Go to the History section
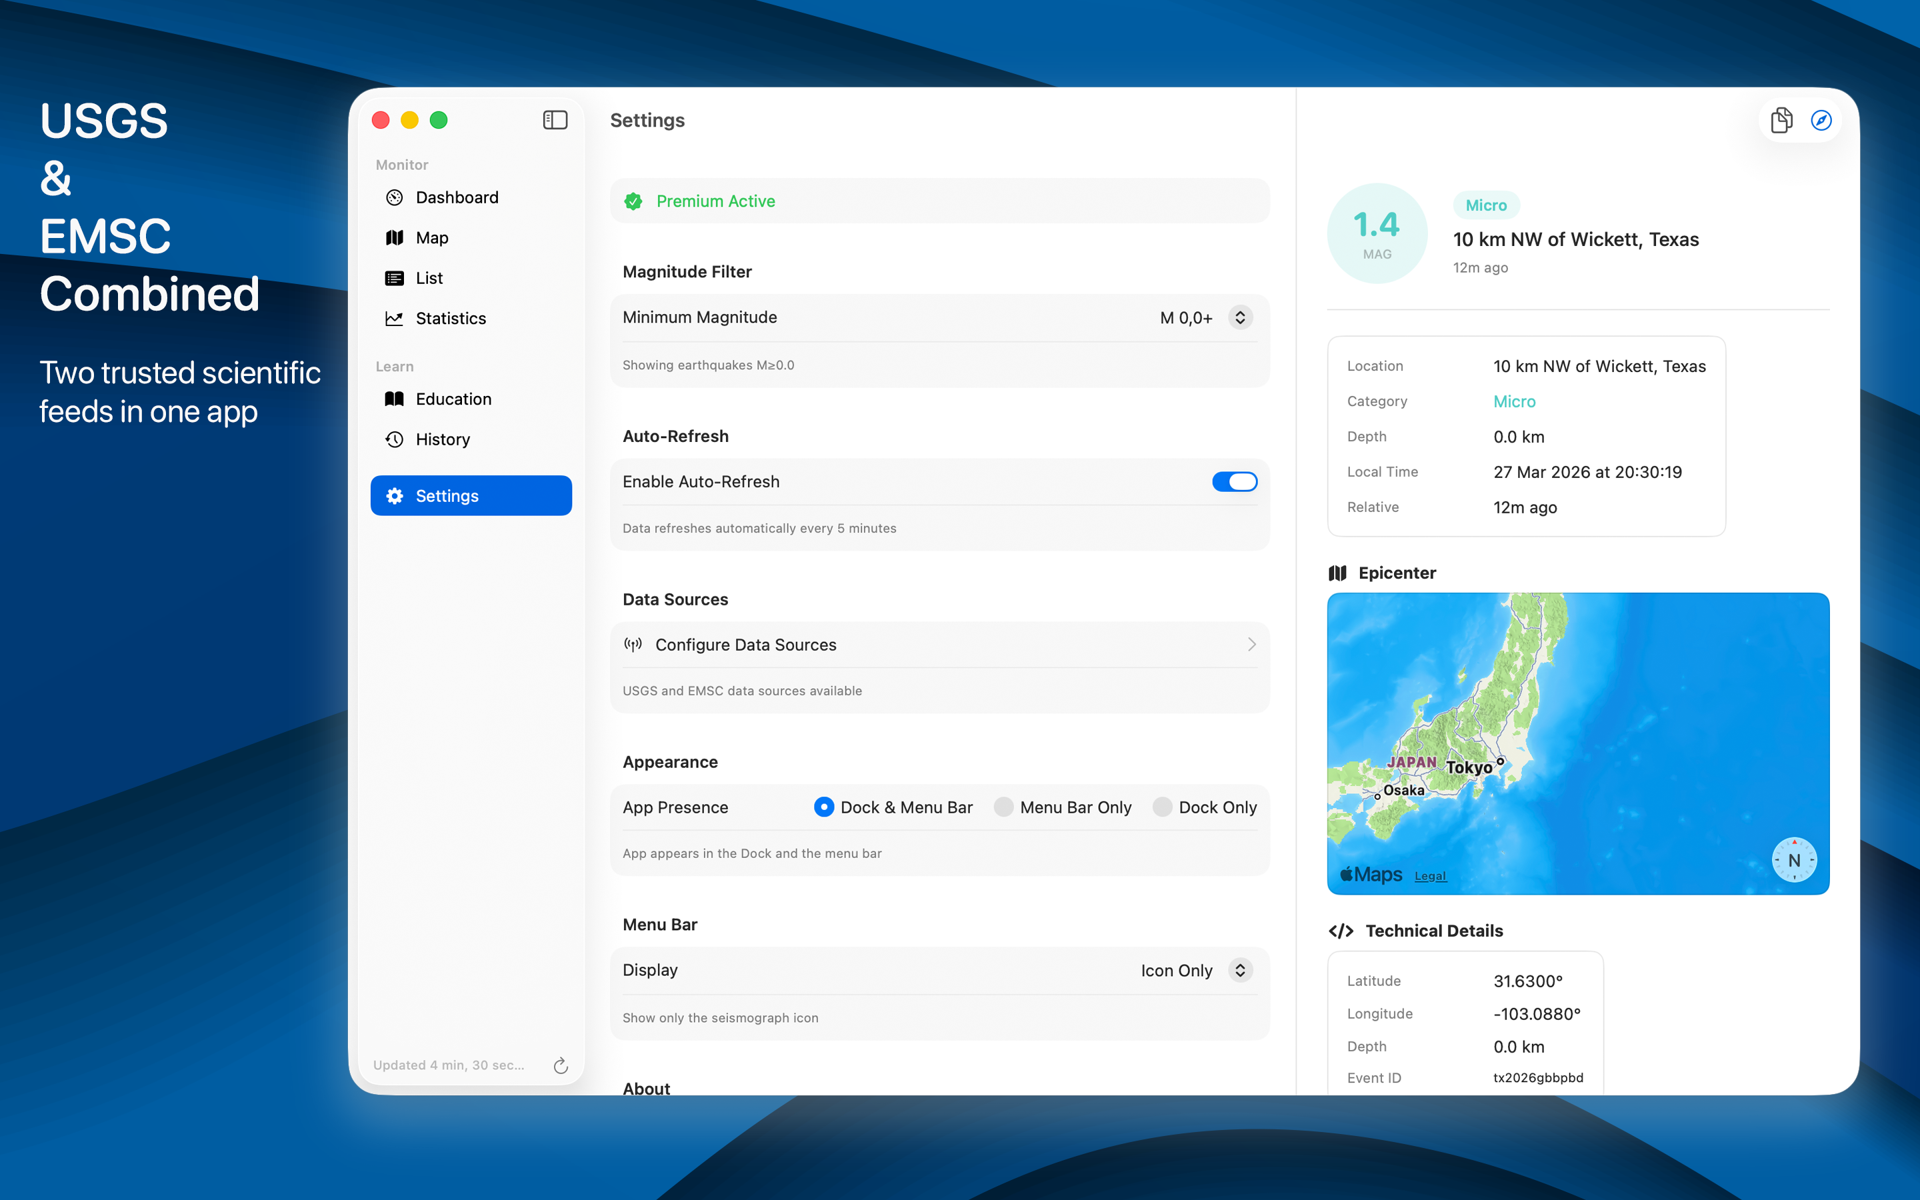Image resolution: width=1920 pixels, height=1200 pixels. pos(442,440)
